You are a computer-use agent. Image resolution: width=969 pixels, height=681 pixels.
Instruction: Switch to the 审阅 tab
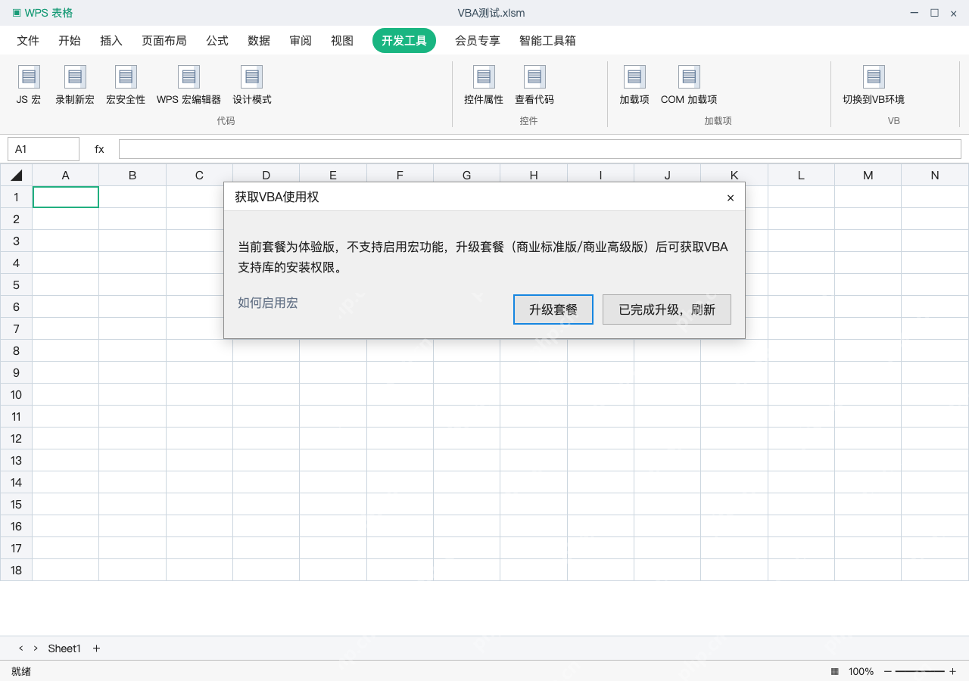click(301, 40)
